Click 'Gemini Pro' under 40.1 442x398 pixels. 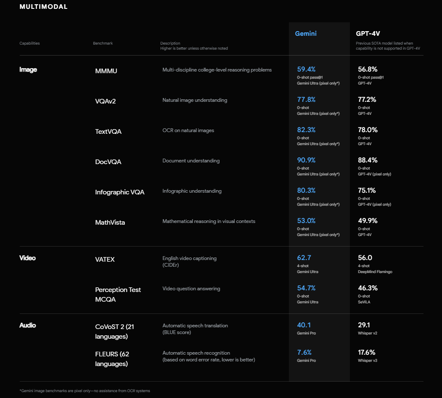pyautogui.click(x=307, y=333)
